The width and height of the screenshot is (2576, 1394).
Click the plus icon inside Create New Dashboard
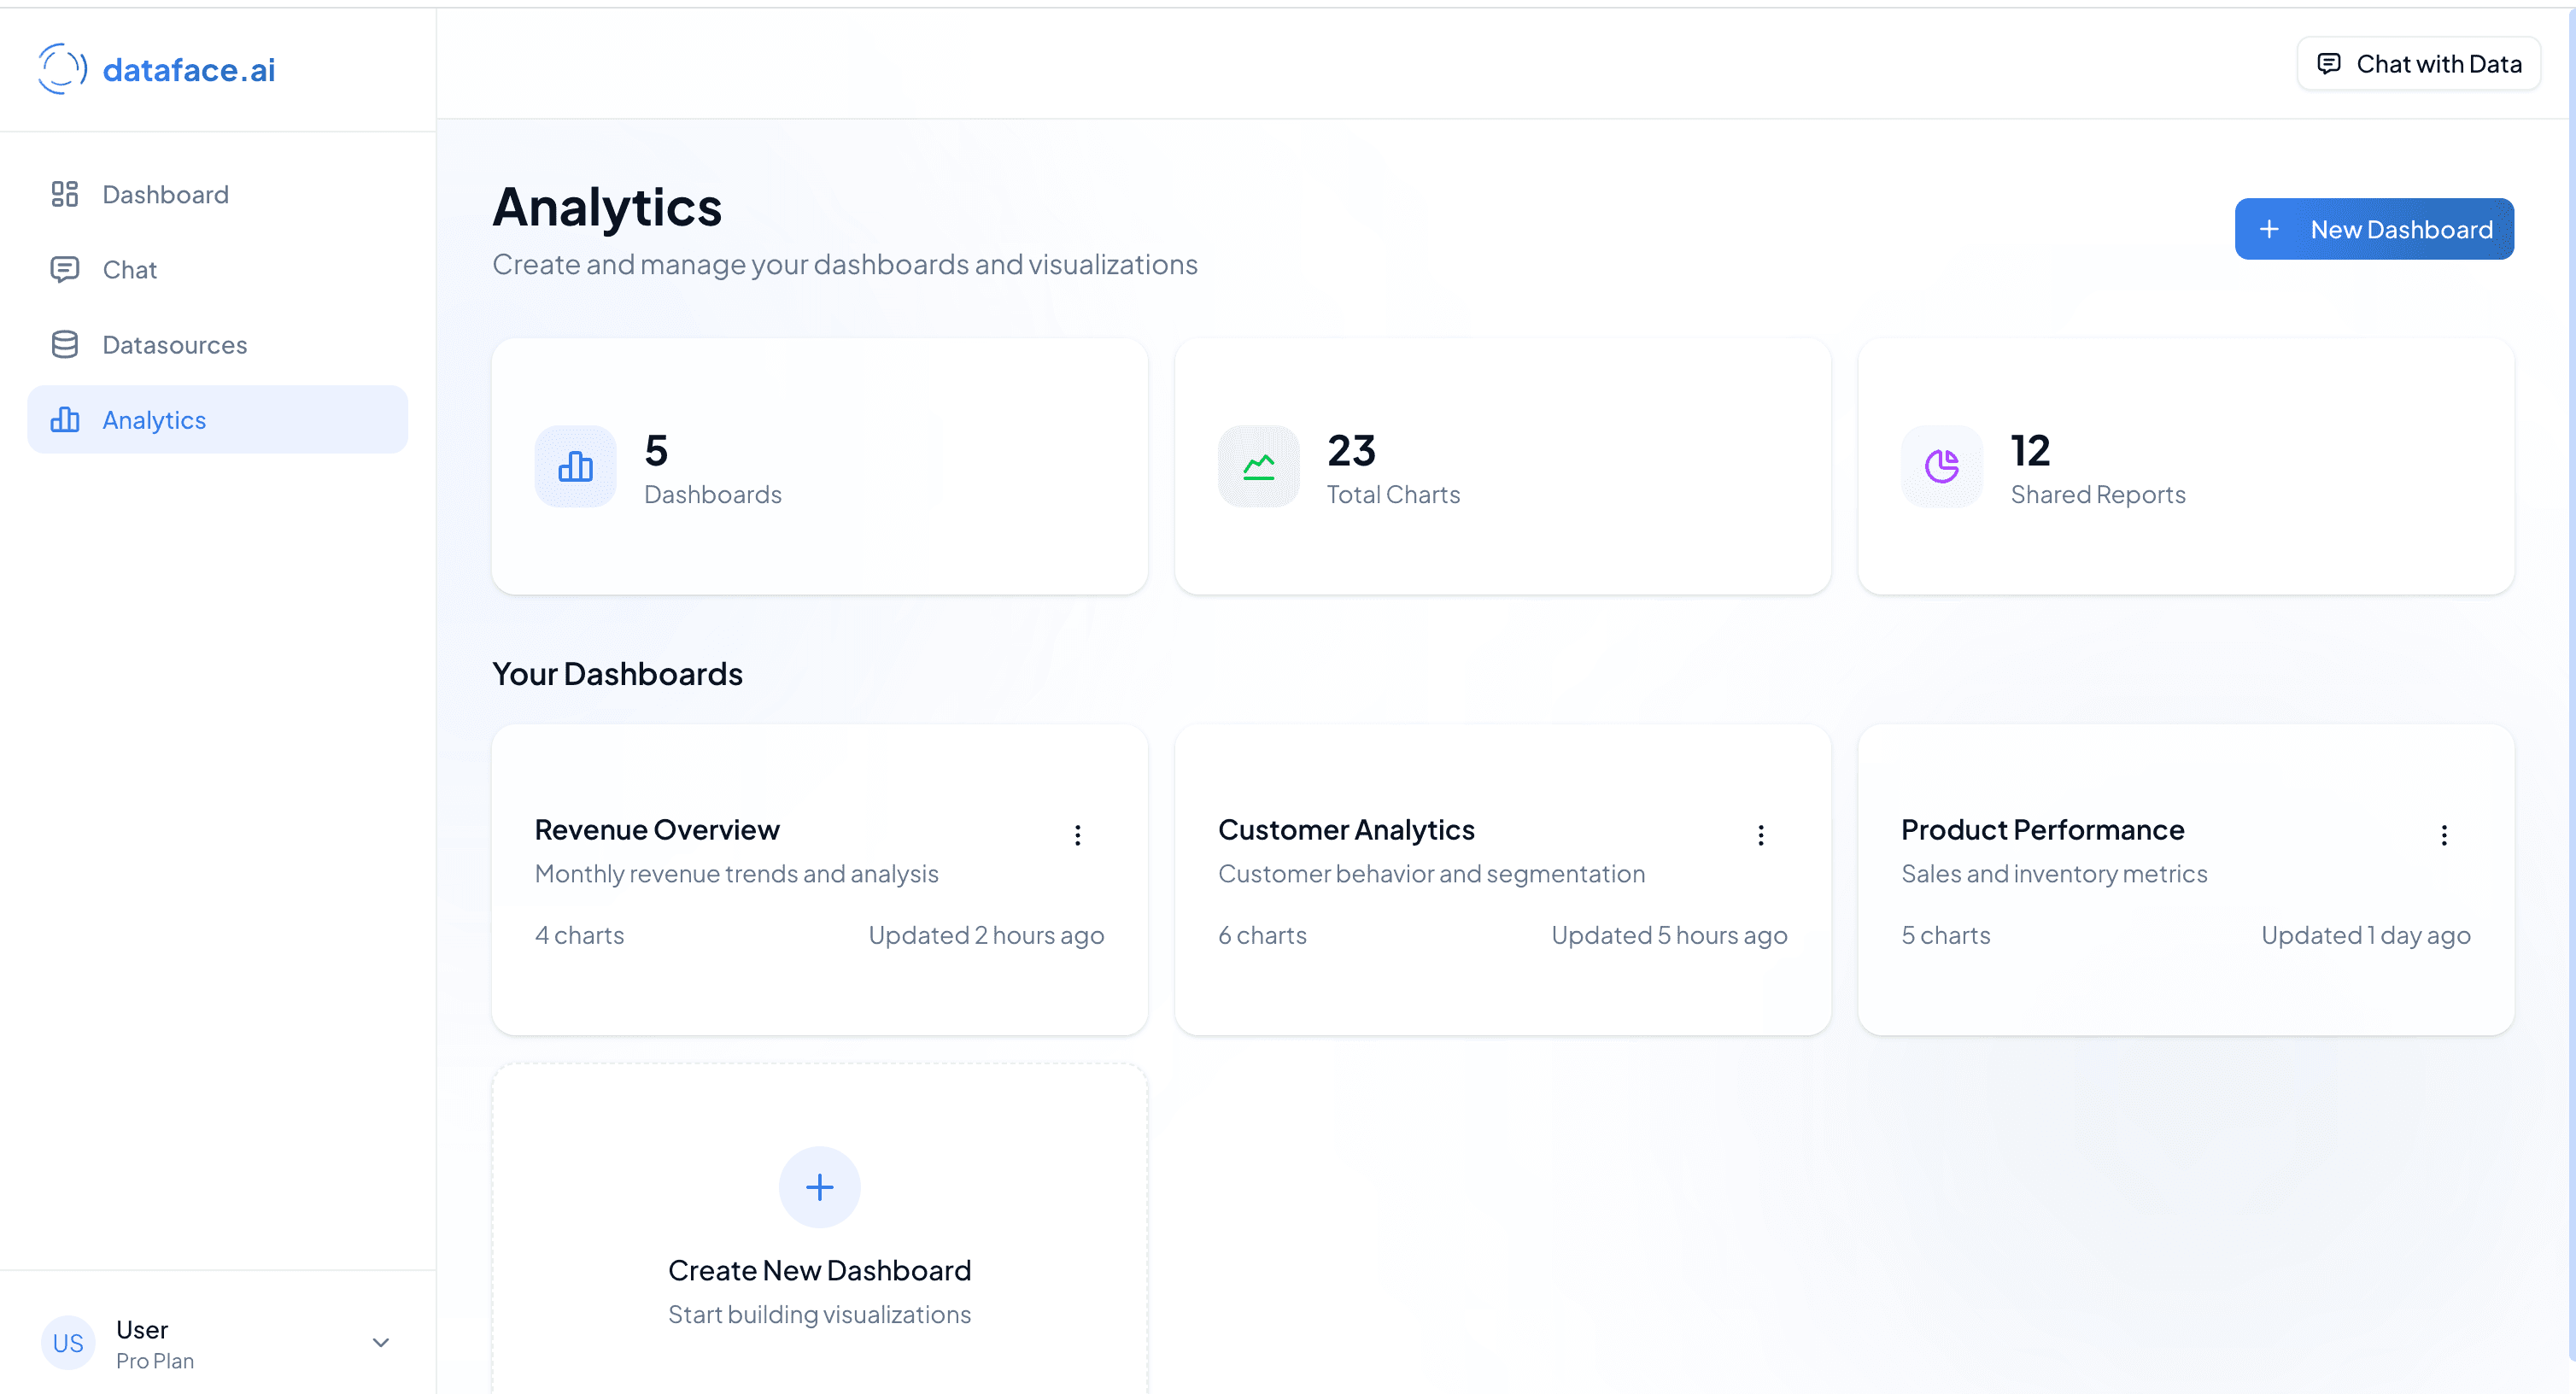(x=819, y=1187)
